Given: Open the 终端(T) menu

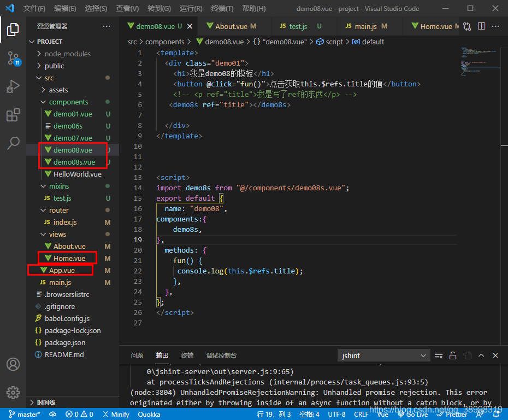Looking at the screenshot, I should pyautogui.click(x=222, y=8).
